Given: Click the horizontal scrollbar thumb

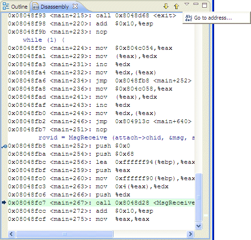Looking at the screenshot, I should (65, 234).
